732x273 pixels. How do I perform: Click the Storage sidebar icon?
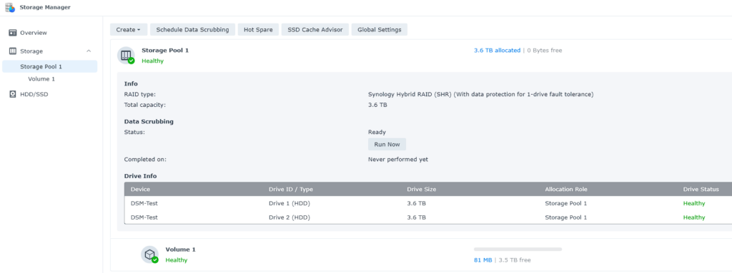point(13,51)
